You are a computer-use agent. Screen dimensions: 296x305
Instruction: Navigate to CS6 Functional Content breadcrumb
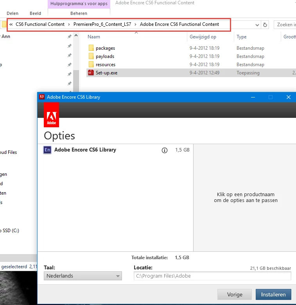[x=40, y=24]
